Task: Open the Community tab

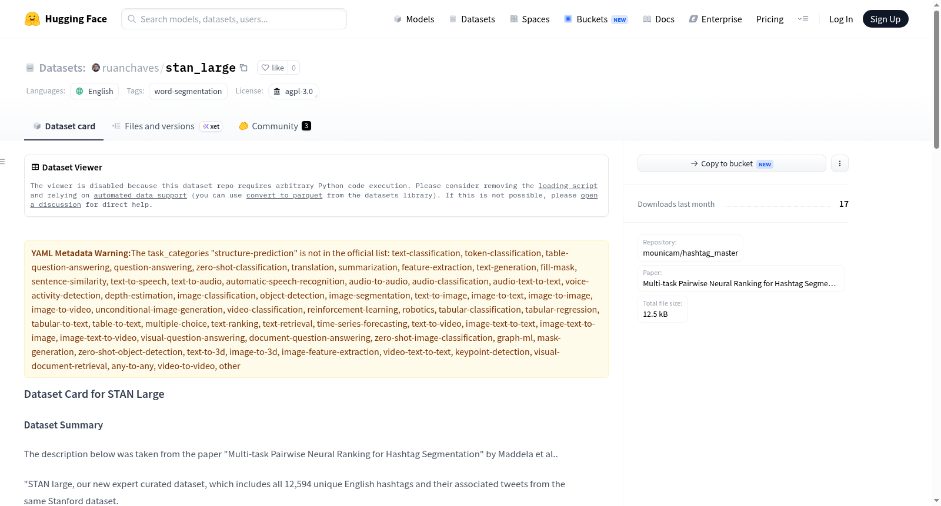Action: 275,126
